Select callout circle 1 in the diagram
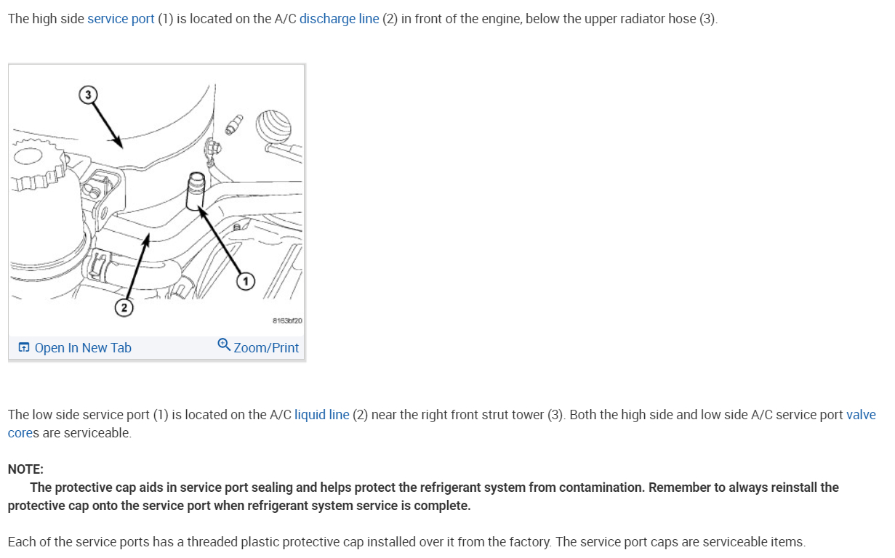The height and width of the screenshot is (558, 895). [x=246, y=280]
